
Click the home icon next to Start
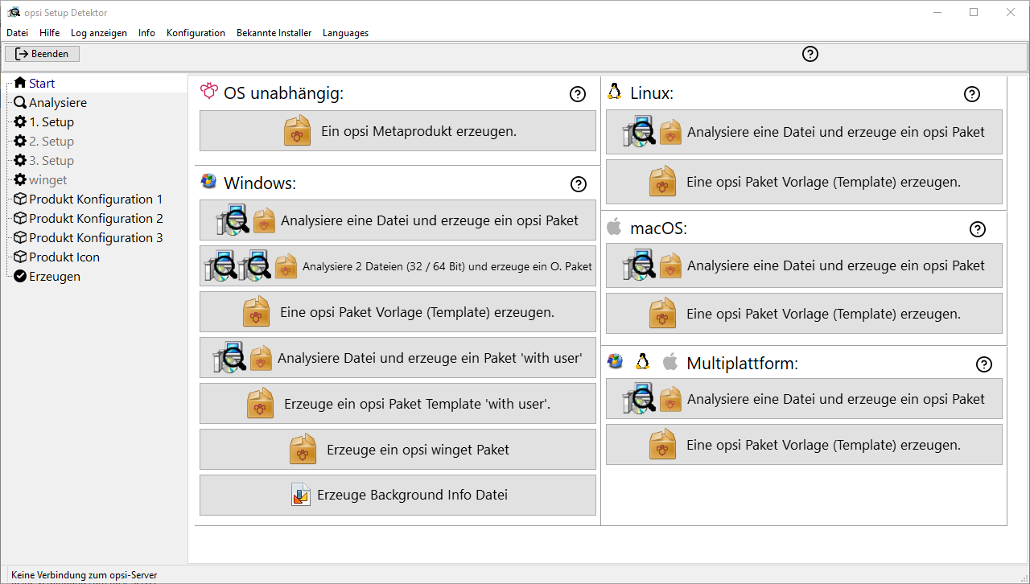[x=21, y=83]
